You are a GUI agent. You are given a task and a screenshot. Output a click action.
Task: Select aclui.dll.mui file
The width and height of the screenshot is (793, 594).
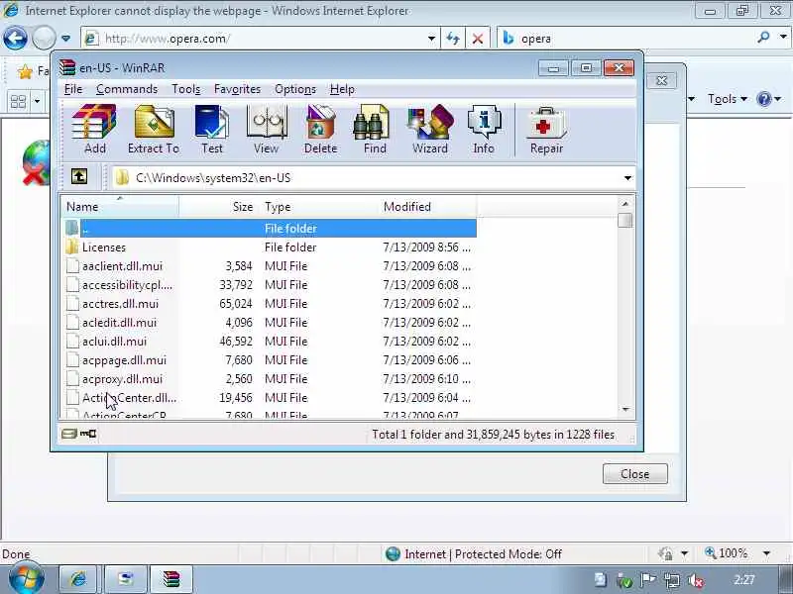271,341
